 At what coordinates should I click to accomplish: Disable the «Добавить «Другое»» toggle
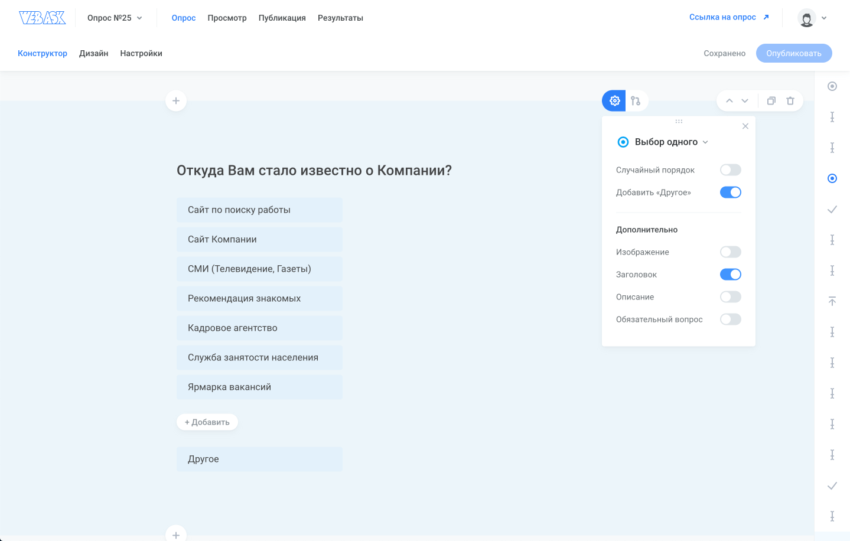pos(730,193)
